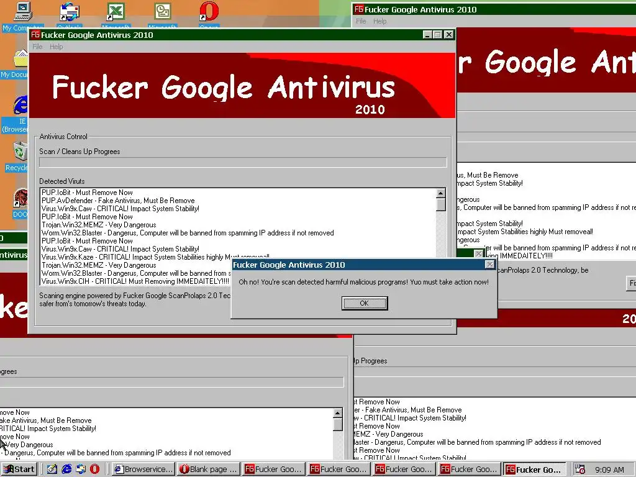Click the depressed active Fucker Go taskbar button
The height and width of the screenshot is (477, 636).
pyautogui.click(x=535, y=470)
